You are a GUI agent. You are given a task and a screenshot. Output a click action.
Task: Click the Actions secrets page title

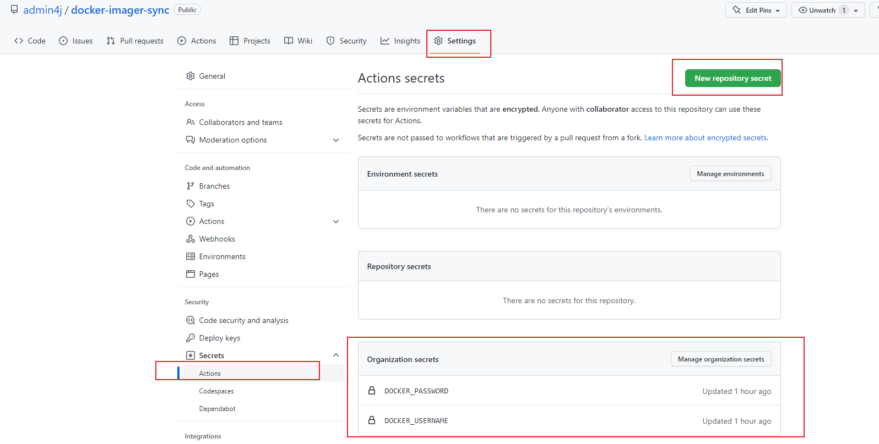(x=401, y=78)
